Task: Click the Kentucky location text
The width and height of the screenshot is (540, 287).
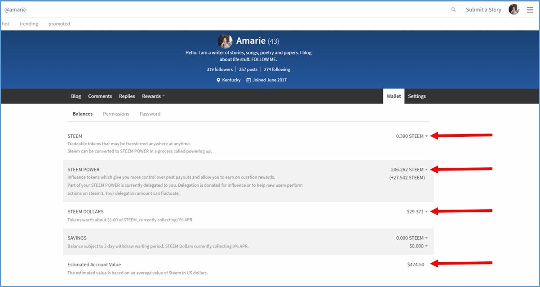Action: (x=231, y=80)
